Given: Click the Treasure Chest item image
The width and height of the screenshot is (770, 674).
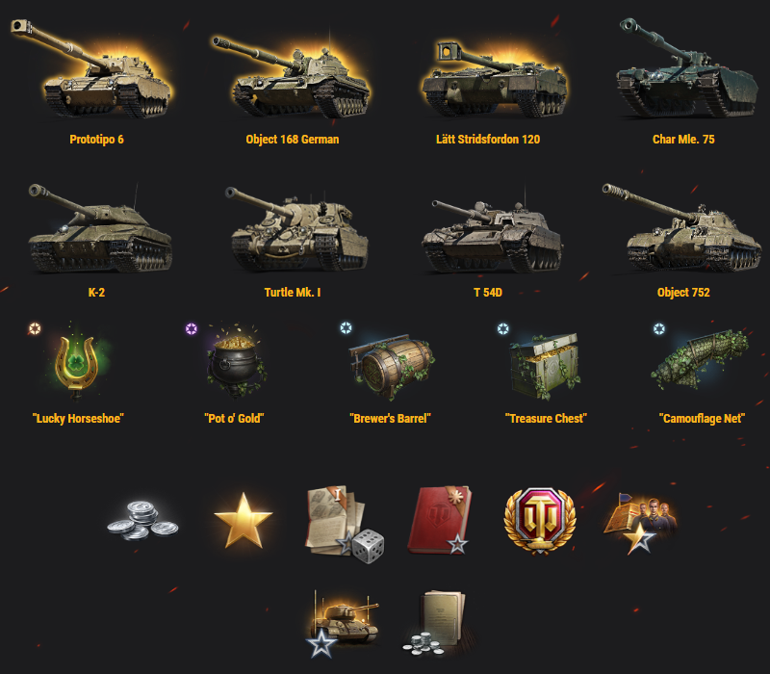Looking at the screenshot, I should (545, 366).
